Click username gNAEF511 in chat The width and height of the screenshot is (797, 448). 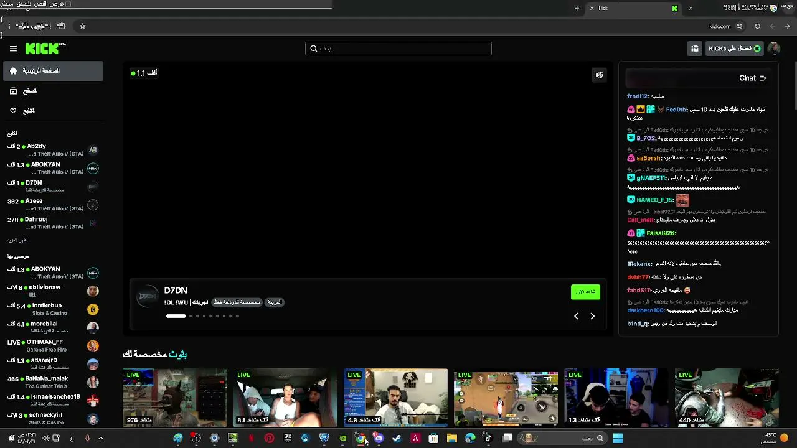(x=651, y=178)
